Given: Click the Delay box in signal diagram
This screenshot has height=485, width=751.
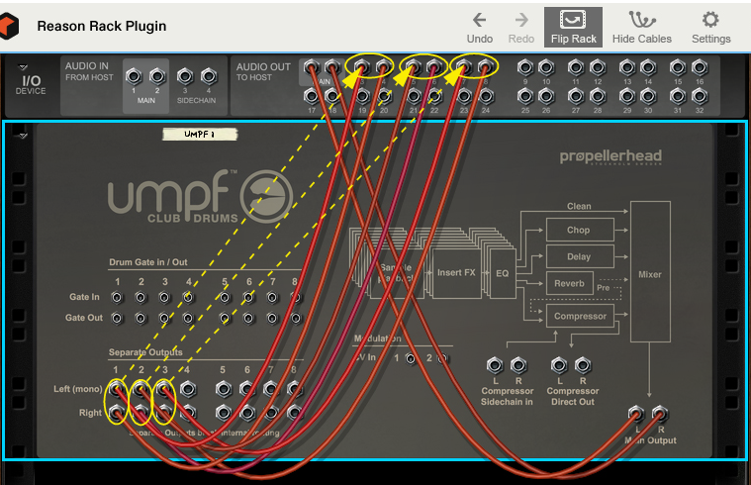Looking at the screenshot, I should 580,257.
